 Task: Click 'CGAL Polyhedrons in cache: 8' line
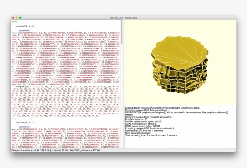tap(141, 124)
